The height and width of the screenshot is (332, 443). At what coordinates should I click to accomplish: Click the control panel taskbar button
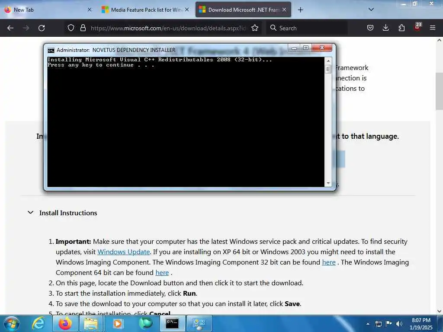pyautogui.click(x=199, y=323)
